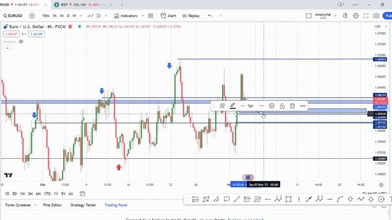The height and width of the screenshot is (220, 392).
Task: Create an Alert
Action: pos(168,16)
